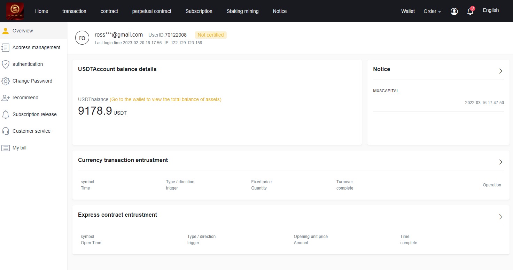
Task: Open the notification bell with badge
Action: pos(470,11)
